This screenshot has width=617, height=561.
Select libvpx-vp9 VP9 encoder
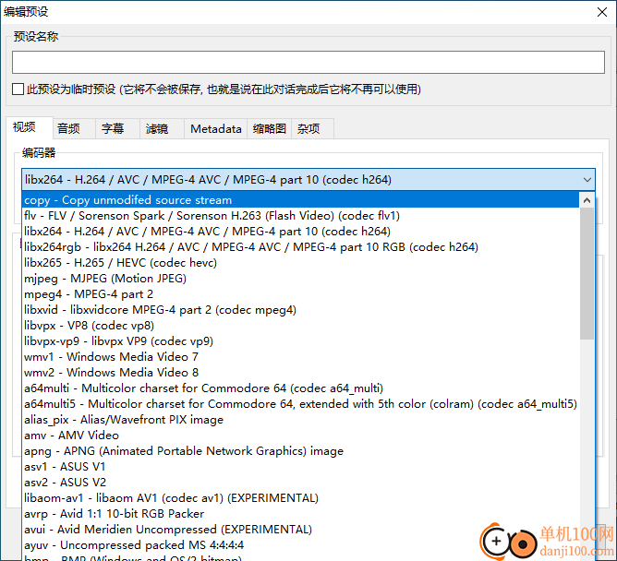[300, 341]
